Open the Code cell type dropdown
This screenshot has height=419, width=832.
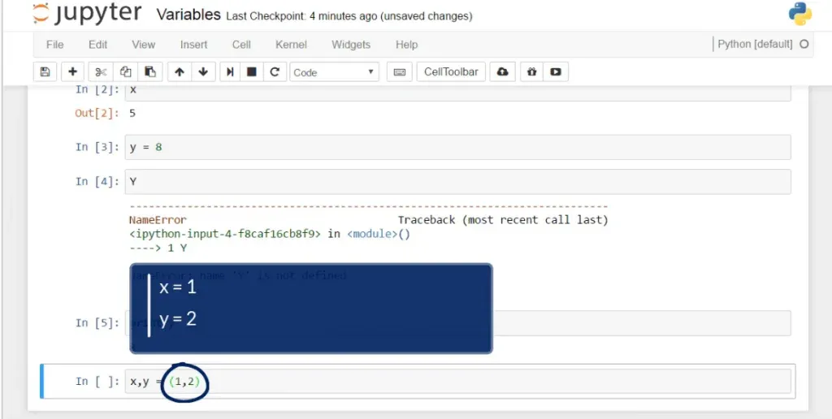tap(335, 72)
